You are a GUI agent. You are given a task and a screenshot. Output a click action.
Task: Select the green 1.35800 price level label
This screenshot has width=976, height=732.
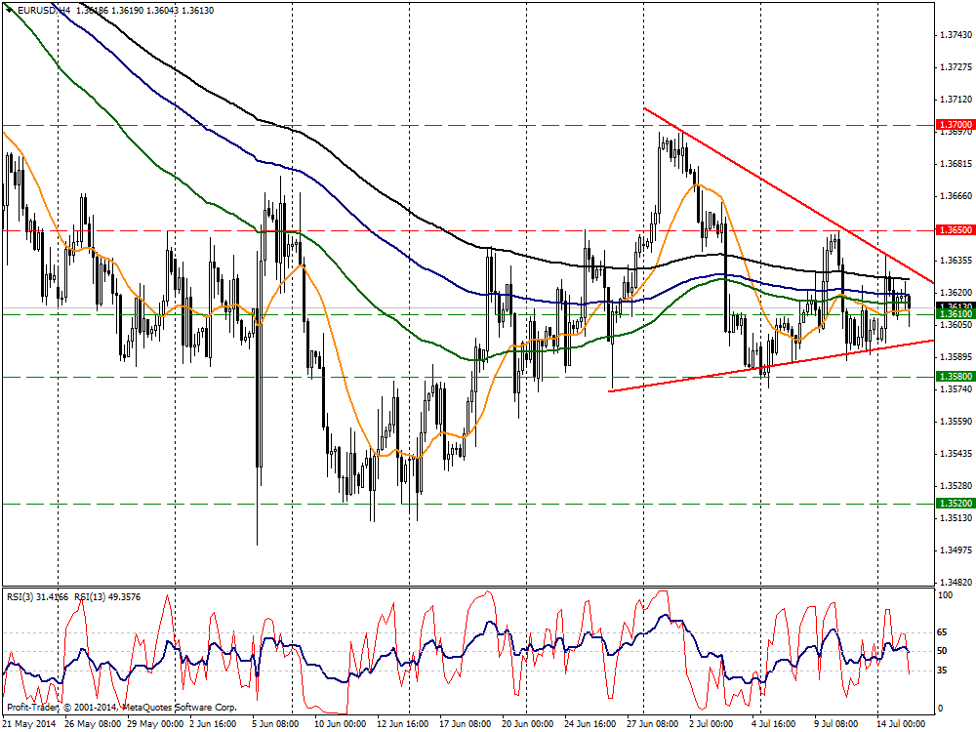pos(955,377)
